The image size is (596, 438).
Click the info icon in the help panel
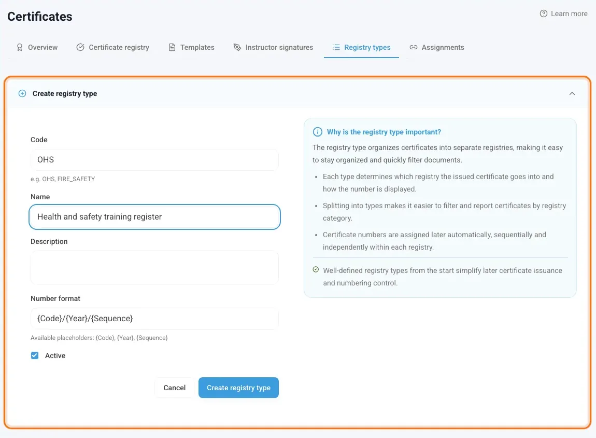(x=317, y=132)
